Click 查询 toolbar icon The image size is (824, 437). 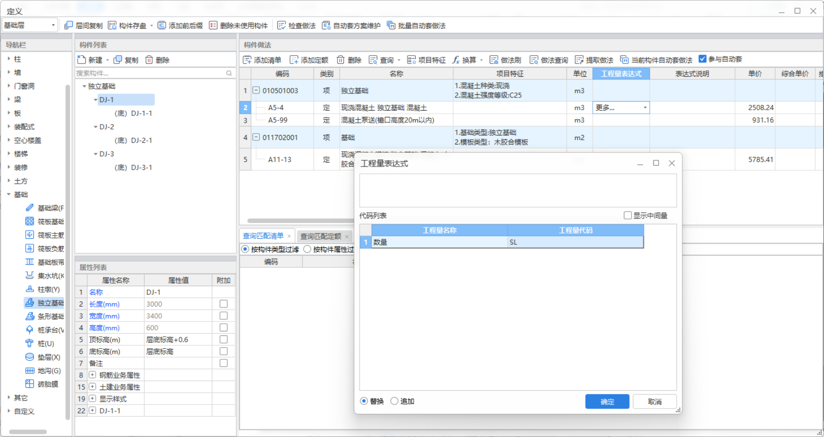point(373,60)
